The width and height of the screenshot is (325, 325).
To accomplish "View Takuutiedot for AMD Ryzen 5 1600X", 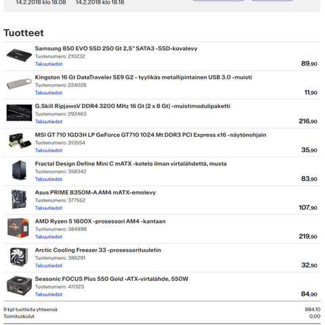I will tap(49, 237).
